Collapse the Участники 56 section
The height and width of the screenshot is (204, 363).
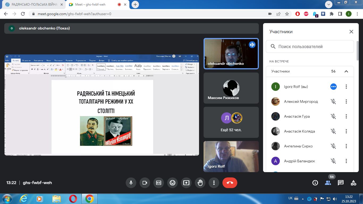pyautogui.click(x=346, y=71)
